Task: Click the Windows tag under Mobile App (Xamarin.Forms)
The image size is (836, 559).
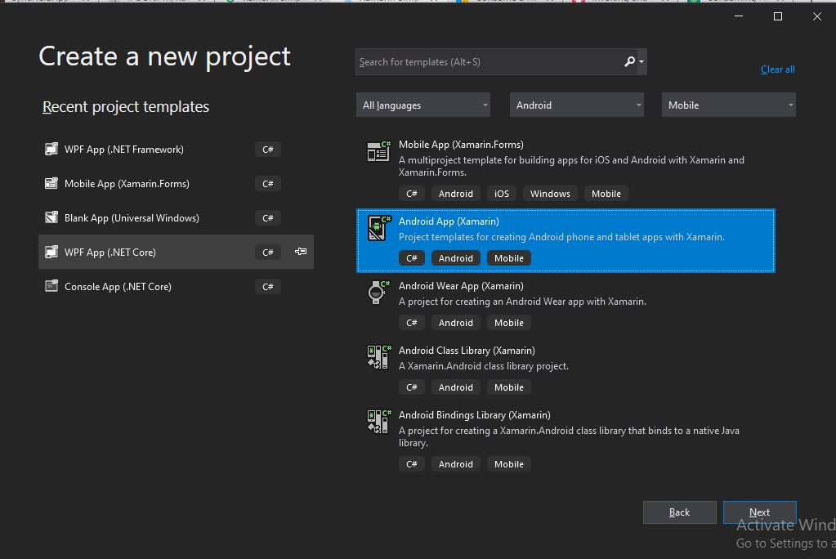Action: (550, 194)
